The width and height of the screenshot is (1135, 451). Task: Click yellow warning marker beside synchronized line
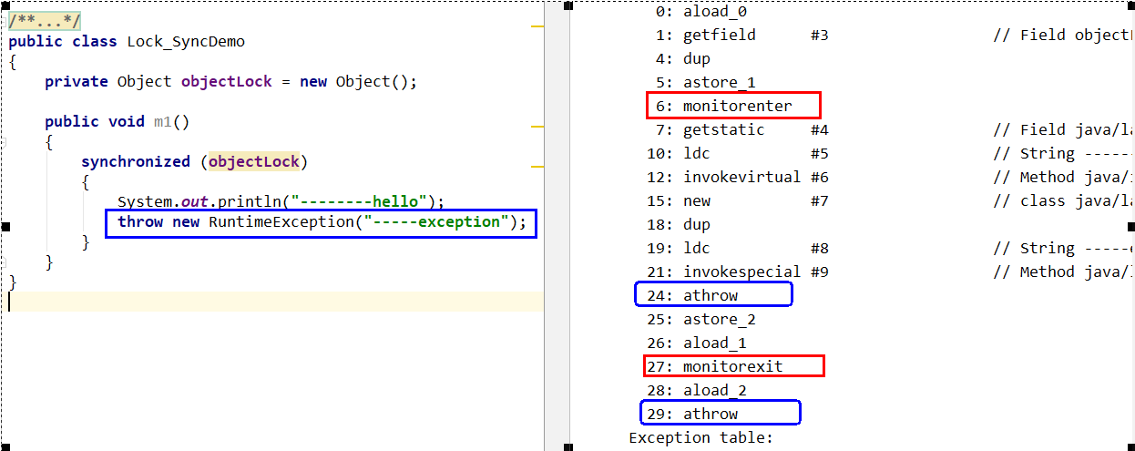(537, 166)
